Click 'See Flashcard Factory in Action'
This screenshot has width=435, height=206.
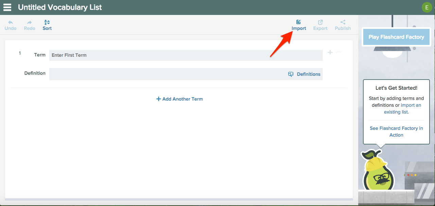(396, 132)
